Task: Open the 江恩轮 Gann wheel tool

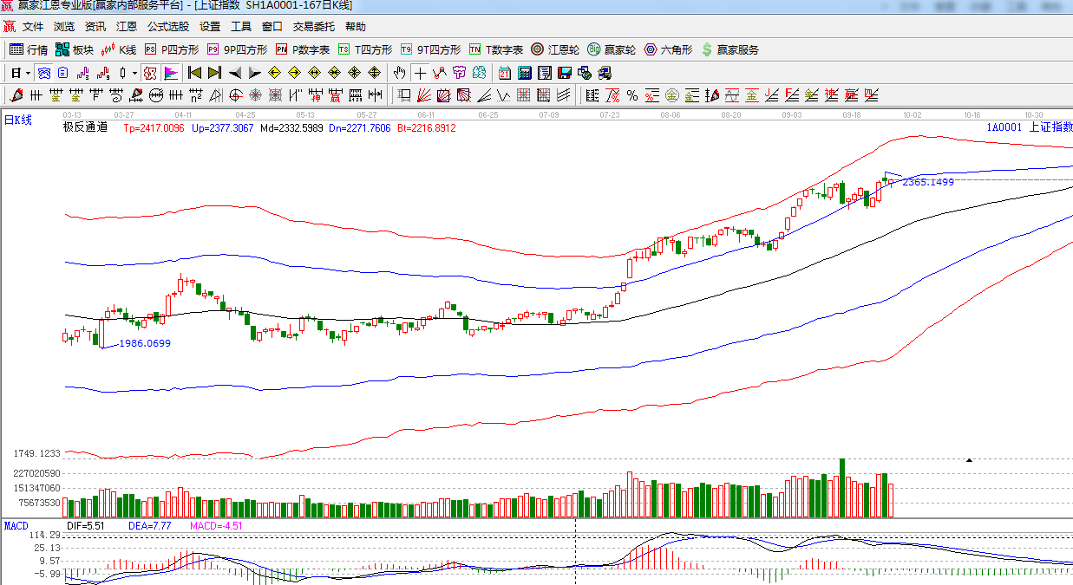Action: [x=555, y=49]
